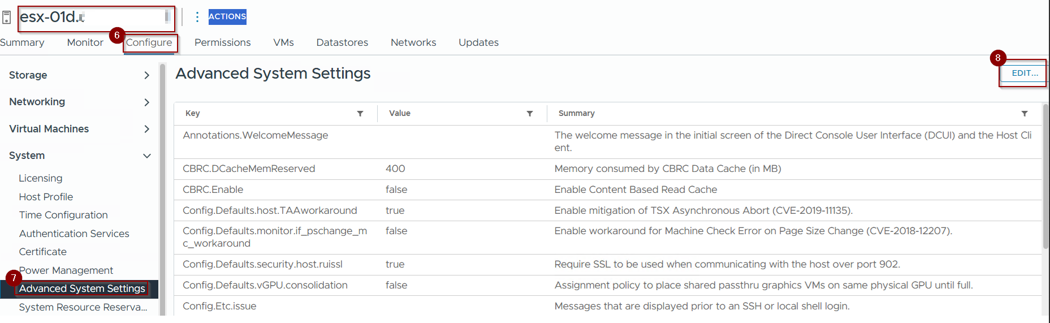
Task: Click the Value column filter icon
Action: (x=530, y=114)
